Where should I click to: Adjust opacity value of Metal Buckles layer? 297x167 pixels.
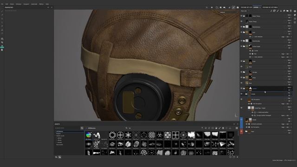(x=289, y=42)
